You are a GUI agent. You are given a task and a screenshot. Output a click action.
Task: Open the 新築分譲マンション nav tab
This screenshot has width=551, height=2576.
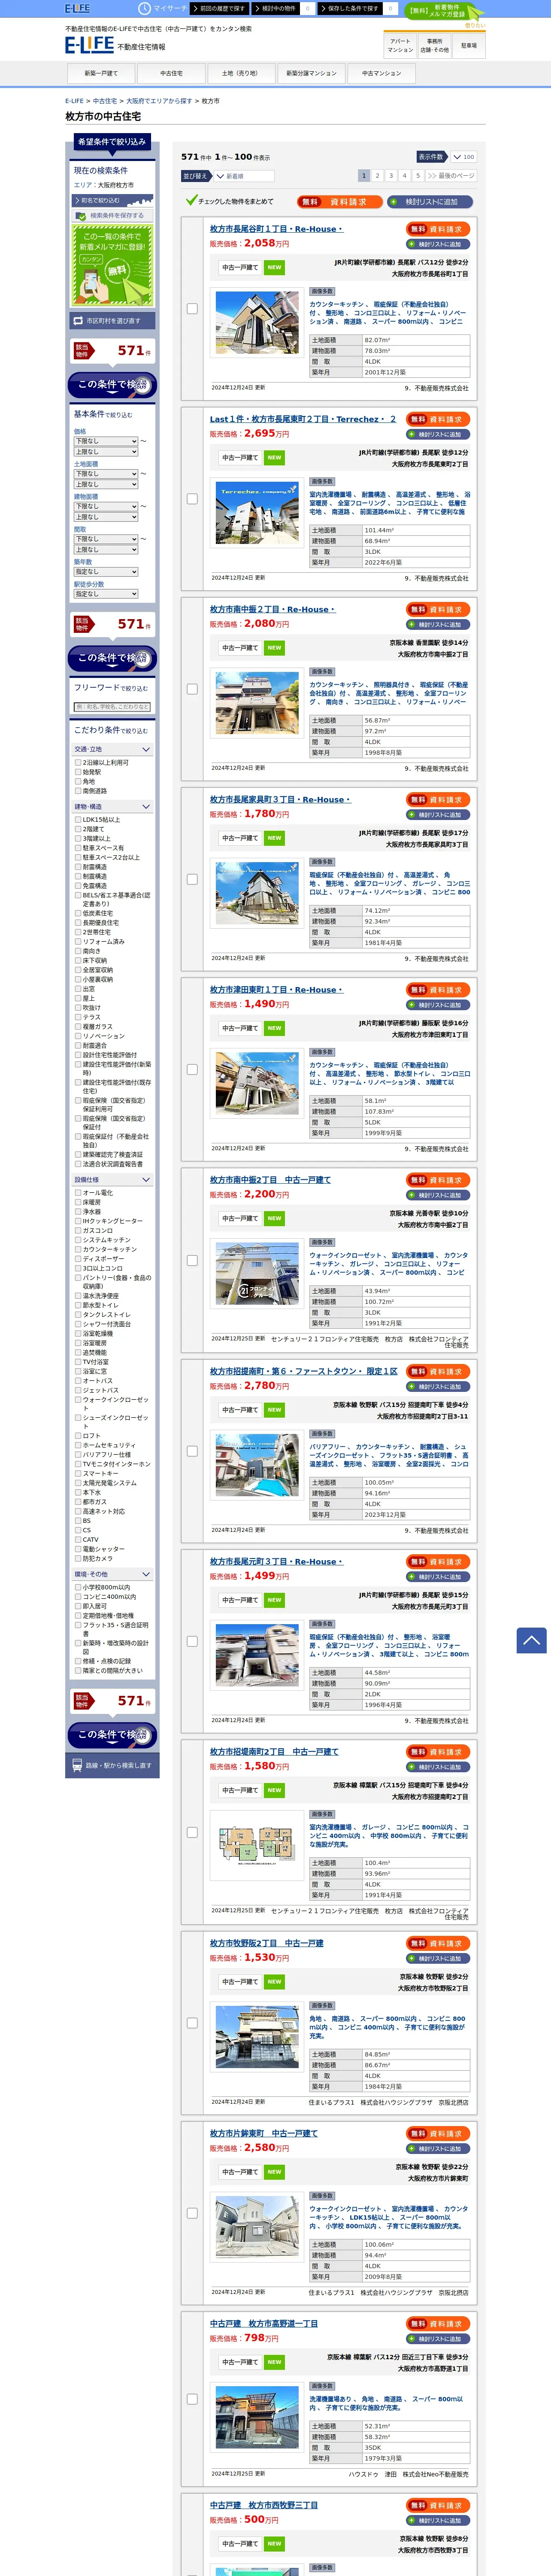(311, 73)
